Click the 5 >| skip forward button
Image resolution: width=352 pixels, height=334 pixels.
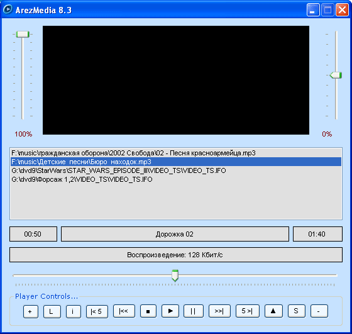tap(248, 311)
